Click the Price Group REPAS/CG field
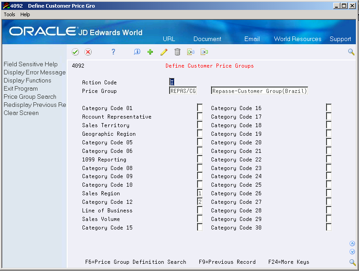 point(183,91)
